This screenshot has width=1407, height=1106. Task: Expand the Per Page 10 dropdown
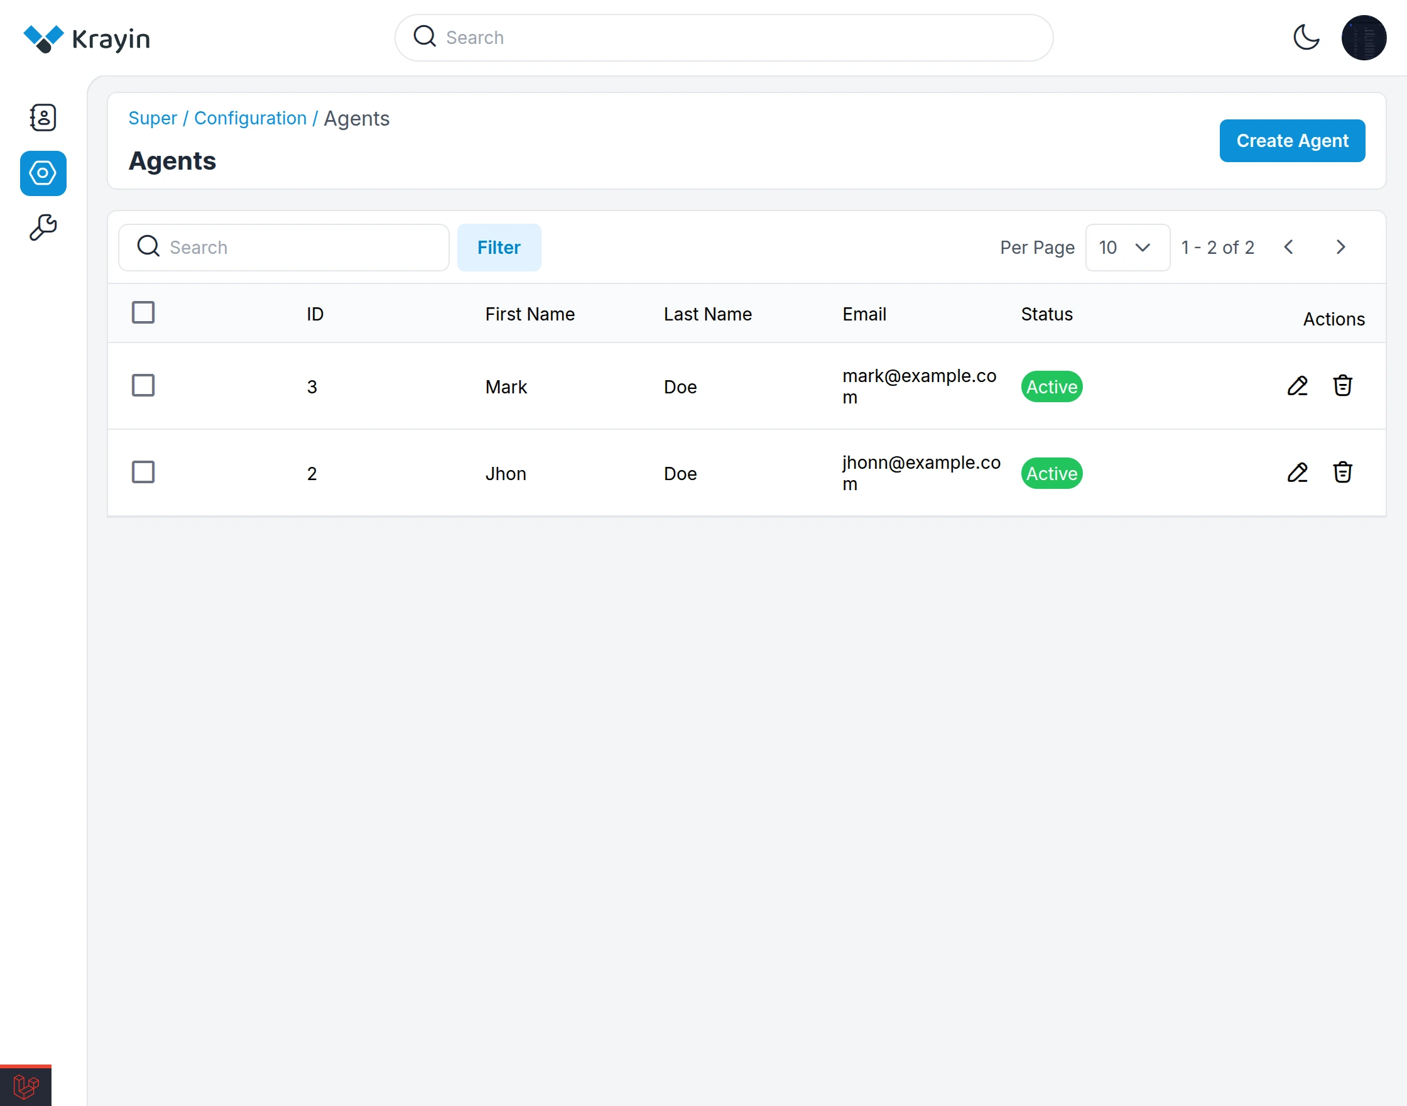pyautogui.click(x=1127, y=248)
